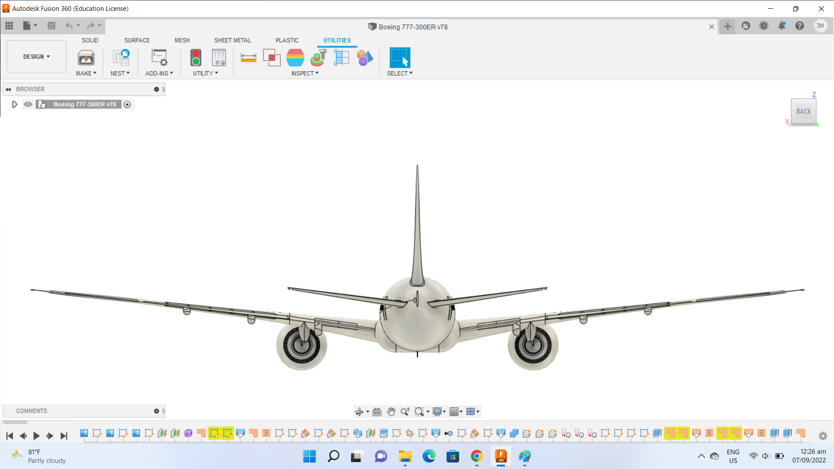This screenshot has width=834, height=469.
Task: Open the Design workspace dropdown
Action: tap(36, 56)
